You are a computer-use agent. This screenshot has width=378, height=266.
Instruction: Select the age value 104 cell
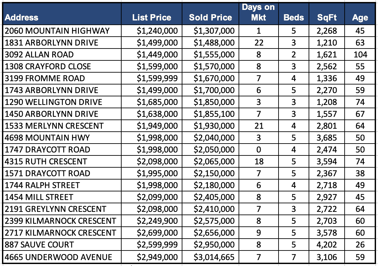point(360,55)
